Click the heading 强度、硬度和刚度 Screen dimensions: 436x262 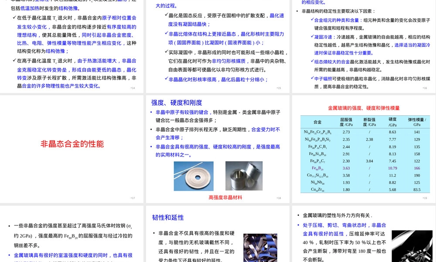coord(177,103)
